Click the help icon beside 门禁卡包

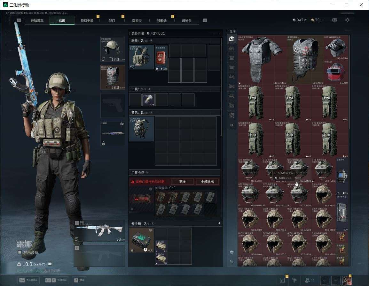click(147, 172)
